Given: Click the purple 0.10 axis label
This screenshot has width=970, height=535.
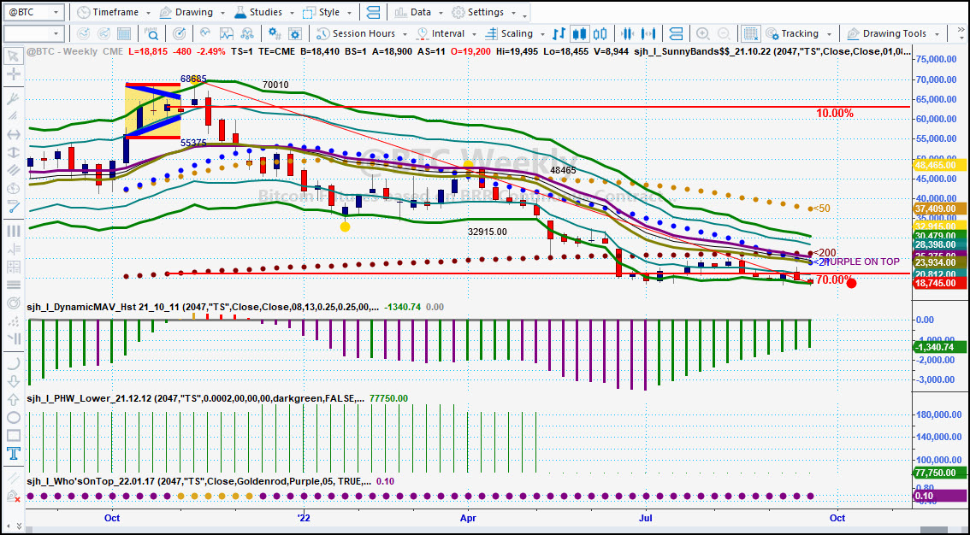Looking at the screenshot, I should [x=939, y=496].
